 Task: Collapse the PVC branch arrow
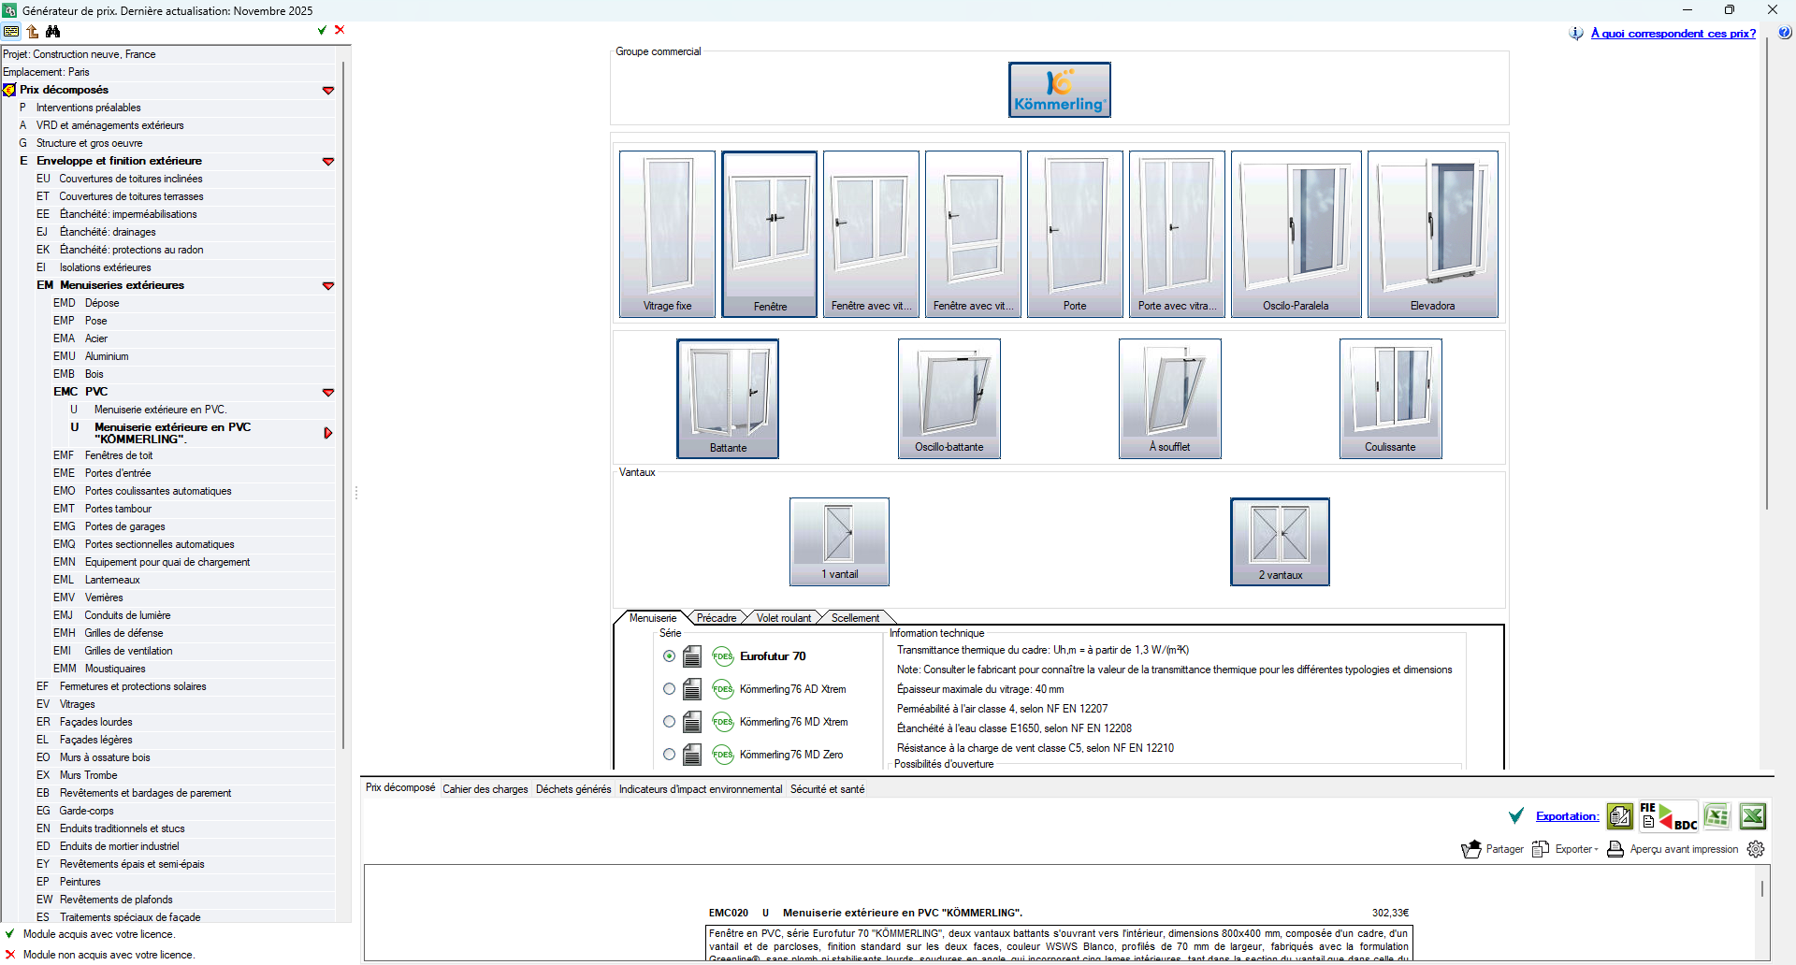point(328,393)
